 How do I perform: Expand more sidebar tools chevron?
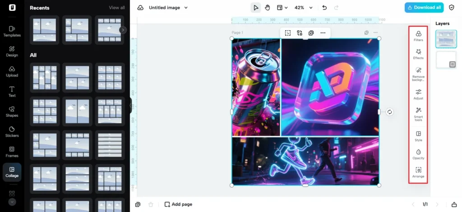pyautogui.click(x=12, y=202)
